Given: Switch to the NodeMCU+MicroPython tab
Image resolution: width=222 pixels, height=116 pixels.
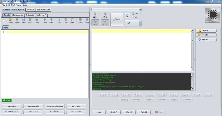Looking at the screenshot, I should [x=14, y=10].
